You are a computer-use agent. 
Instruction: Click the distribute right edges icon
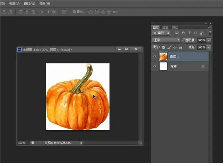click(x=54, y=12)
